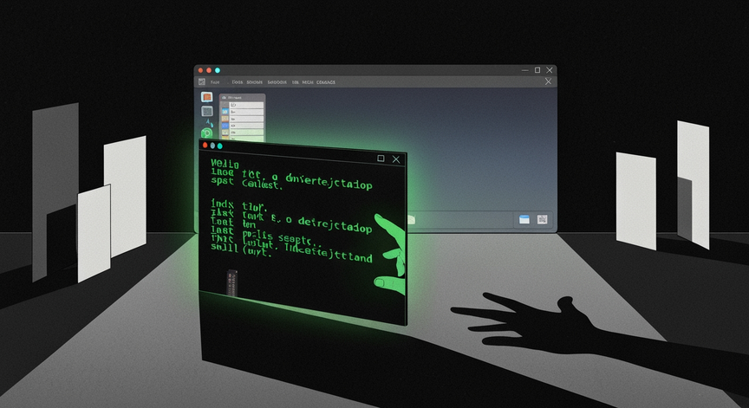749x408 pixels.
Task: Click the cyan dot on the back window
Action: (x=218, y=70)
